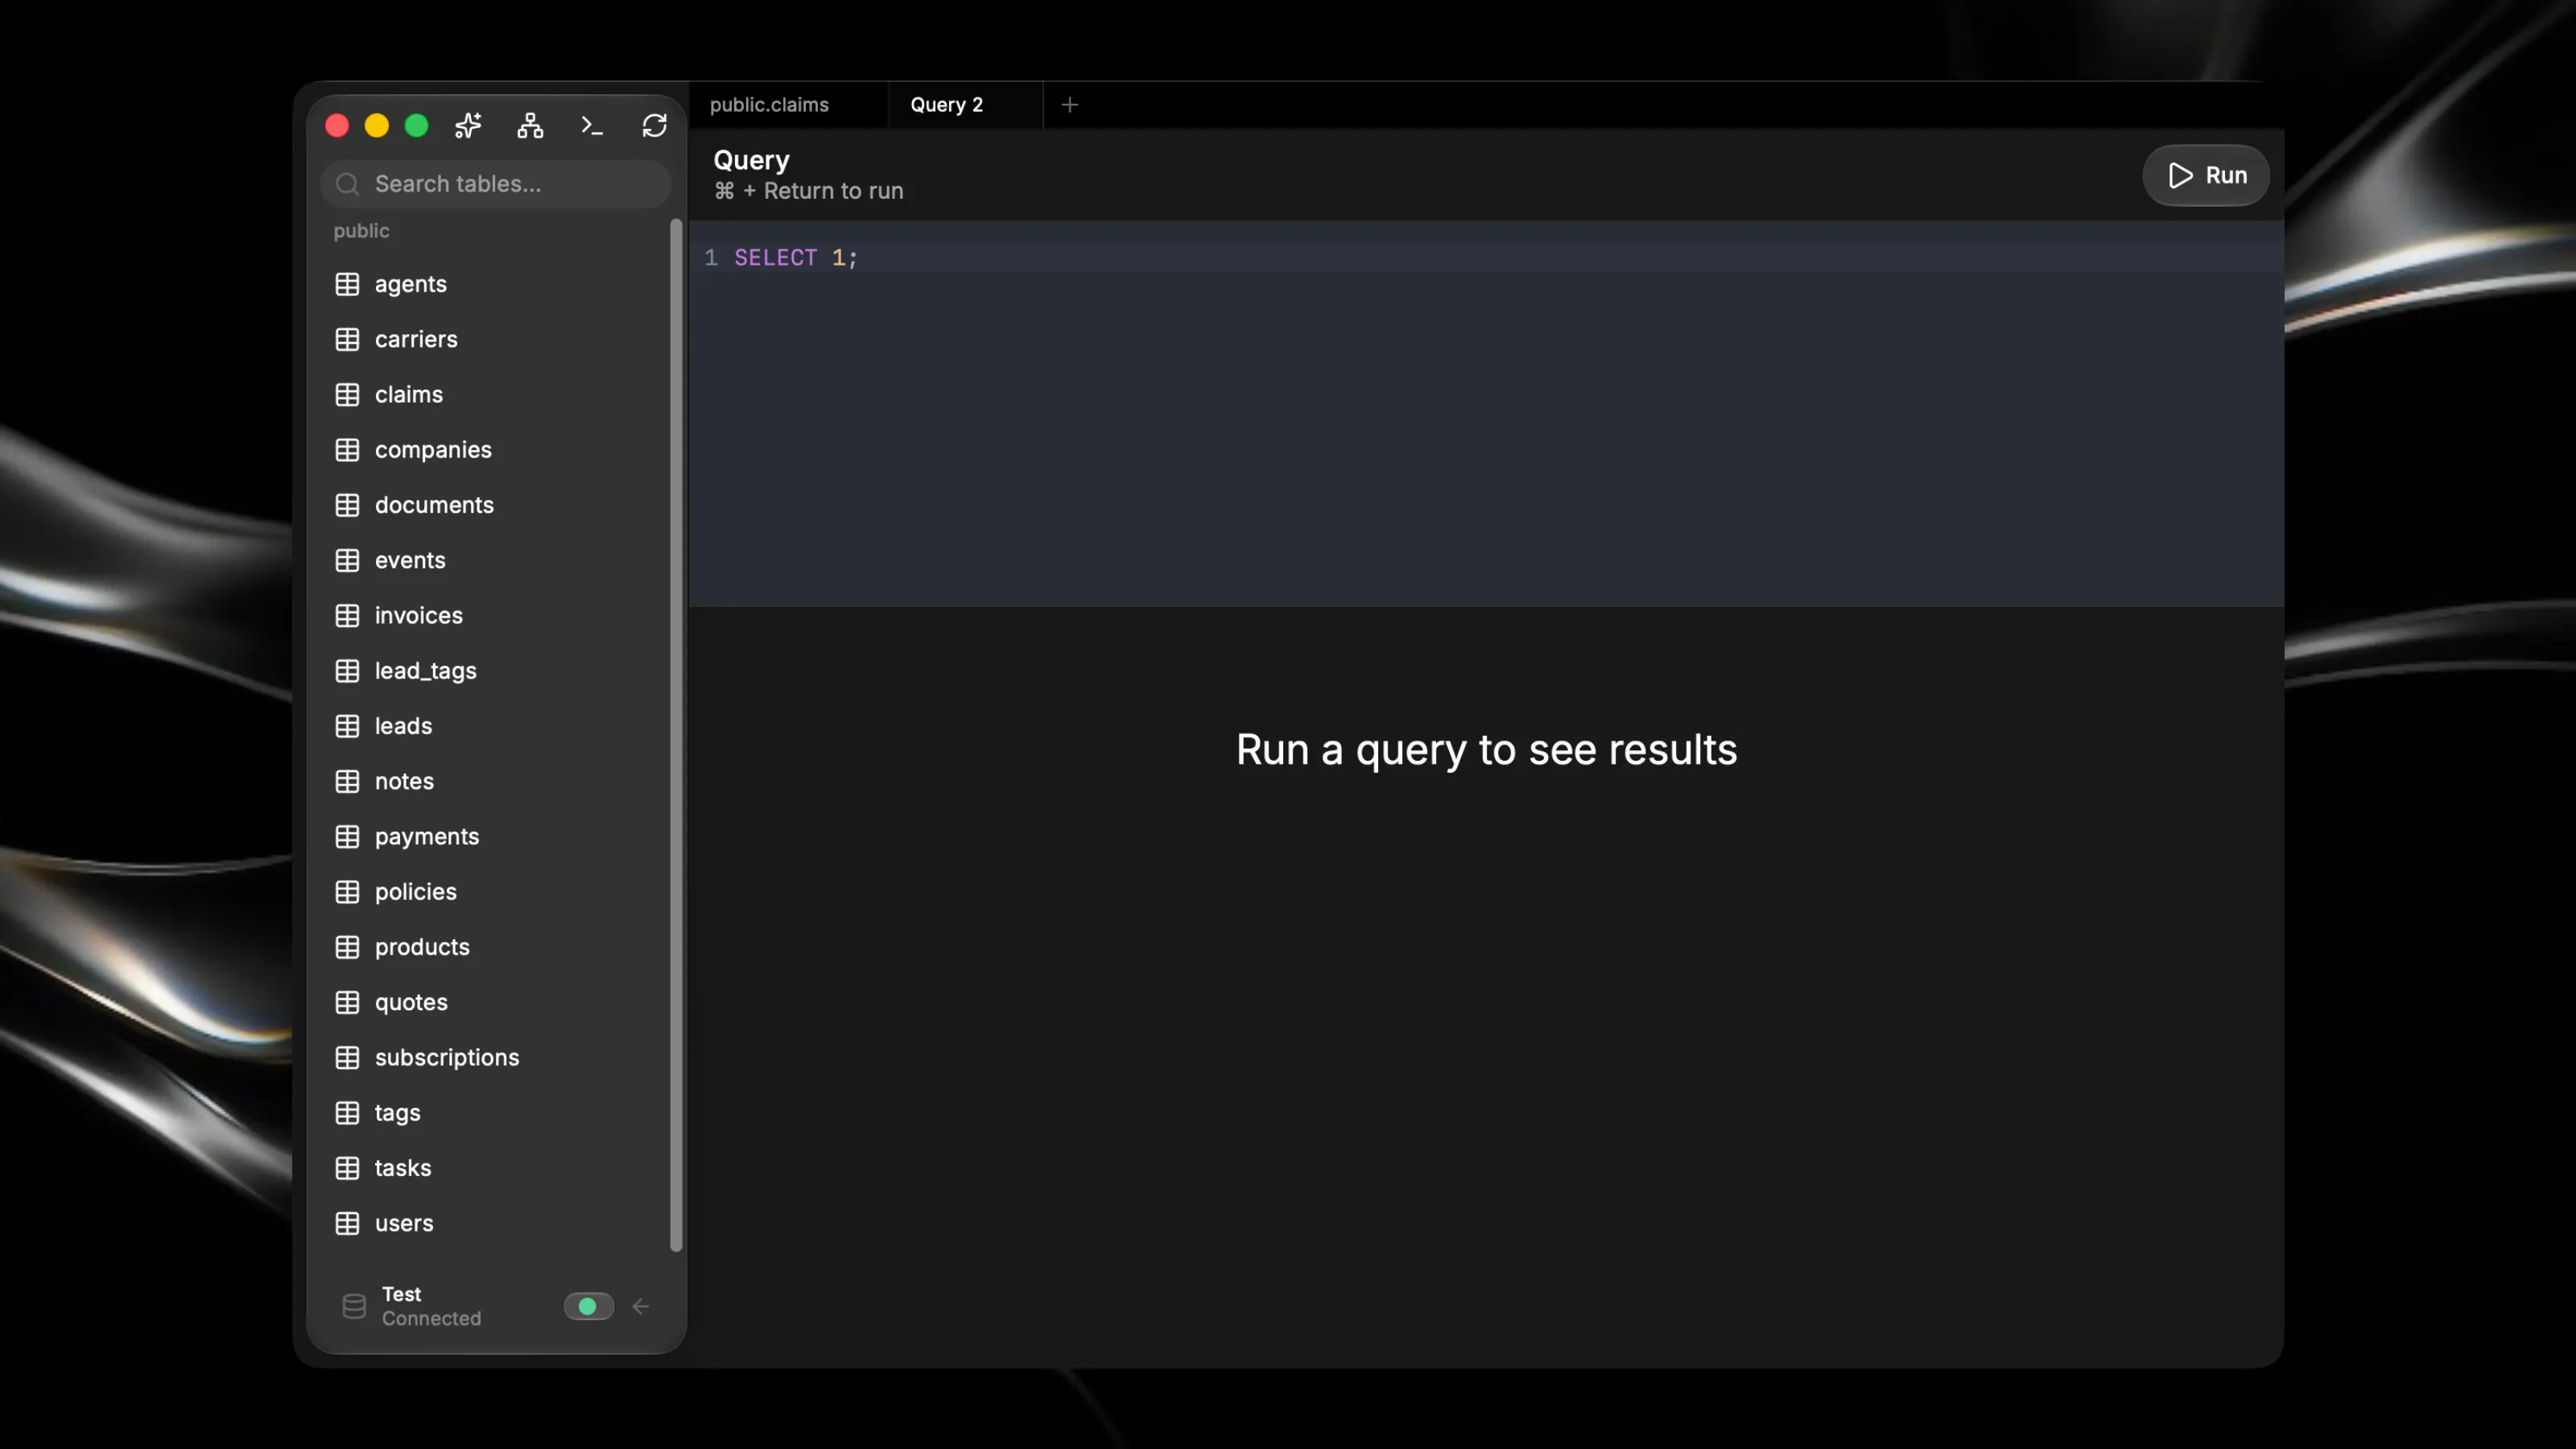The image size is (2576, 1449).
Task: Click the table icon beside companies
Action: (x=347, y=450)
